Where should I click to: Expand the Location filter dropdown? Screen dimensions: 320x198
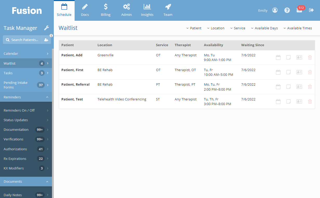(216, 28)
